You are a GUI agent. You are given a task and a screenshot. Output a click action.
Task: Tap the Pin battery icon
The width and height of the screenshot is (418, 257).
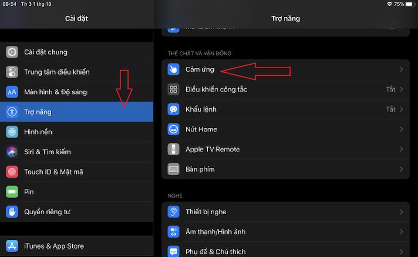tap(12, 192)
